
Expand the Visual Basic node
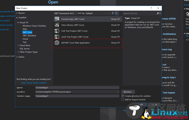[x=18, y=45]
